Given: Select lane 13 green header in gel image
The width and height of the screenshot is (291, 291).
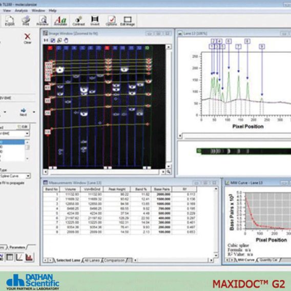Looking at the screenshot, I should tap(147, 48).
